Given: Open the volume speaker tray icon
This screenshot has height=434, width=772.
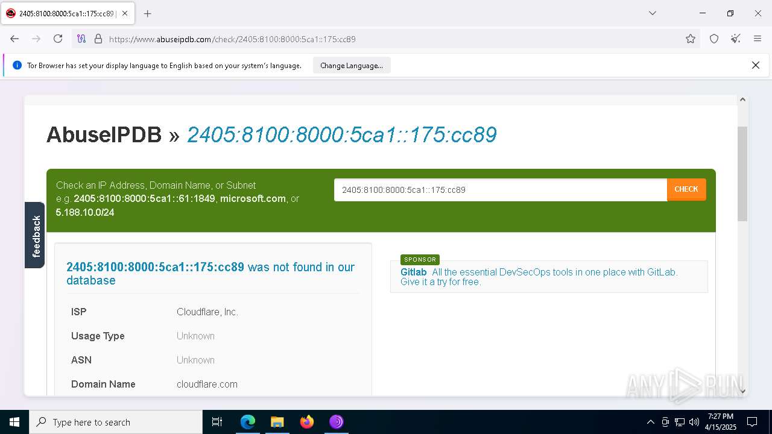Looking at the screenshot, I should pos(694,422).
